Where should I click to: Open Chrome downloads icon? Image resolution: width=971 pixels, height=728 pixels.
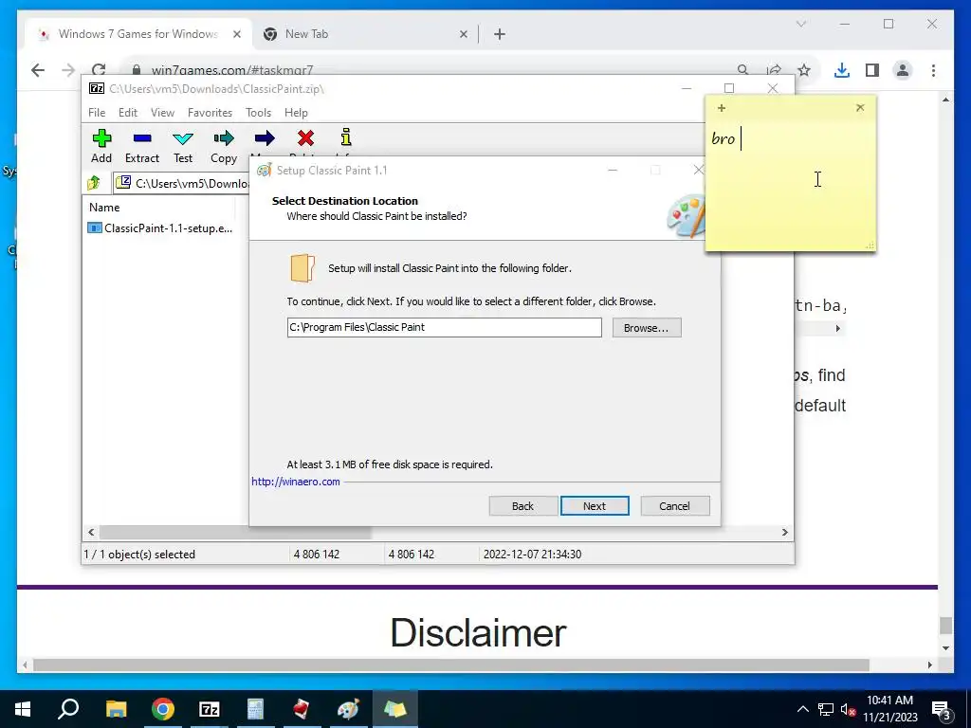842,70
